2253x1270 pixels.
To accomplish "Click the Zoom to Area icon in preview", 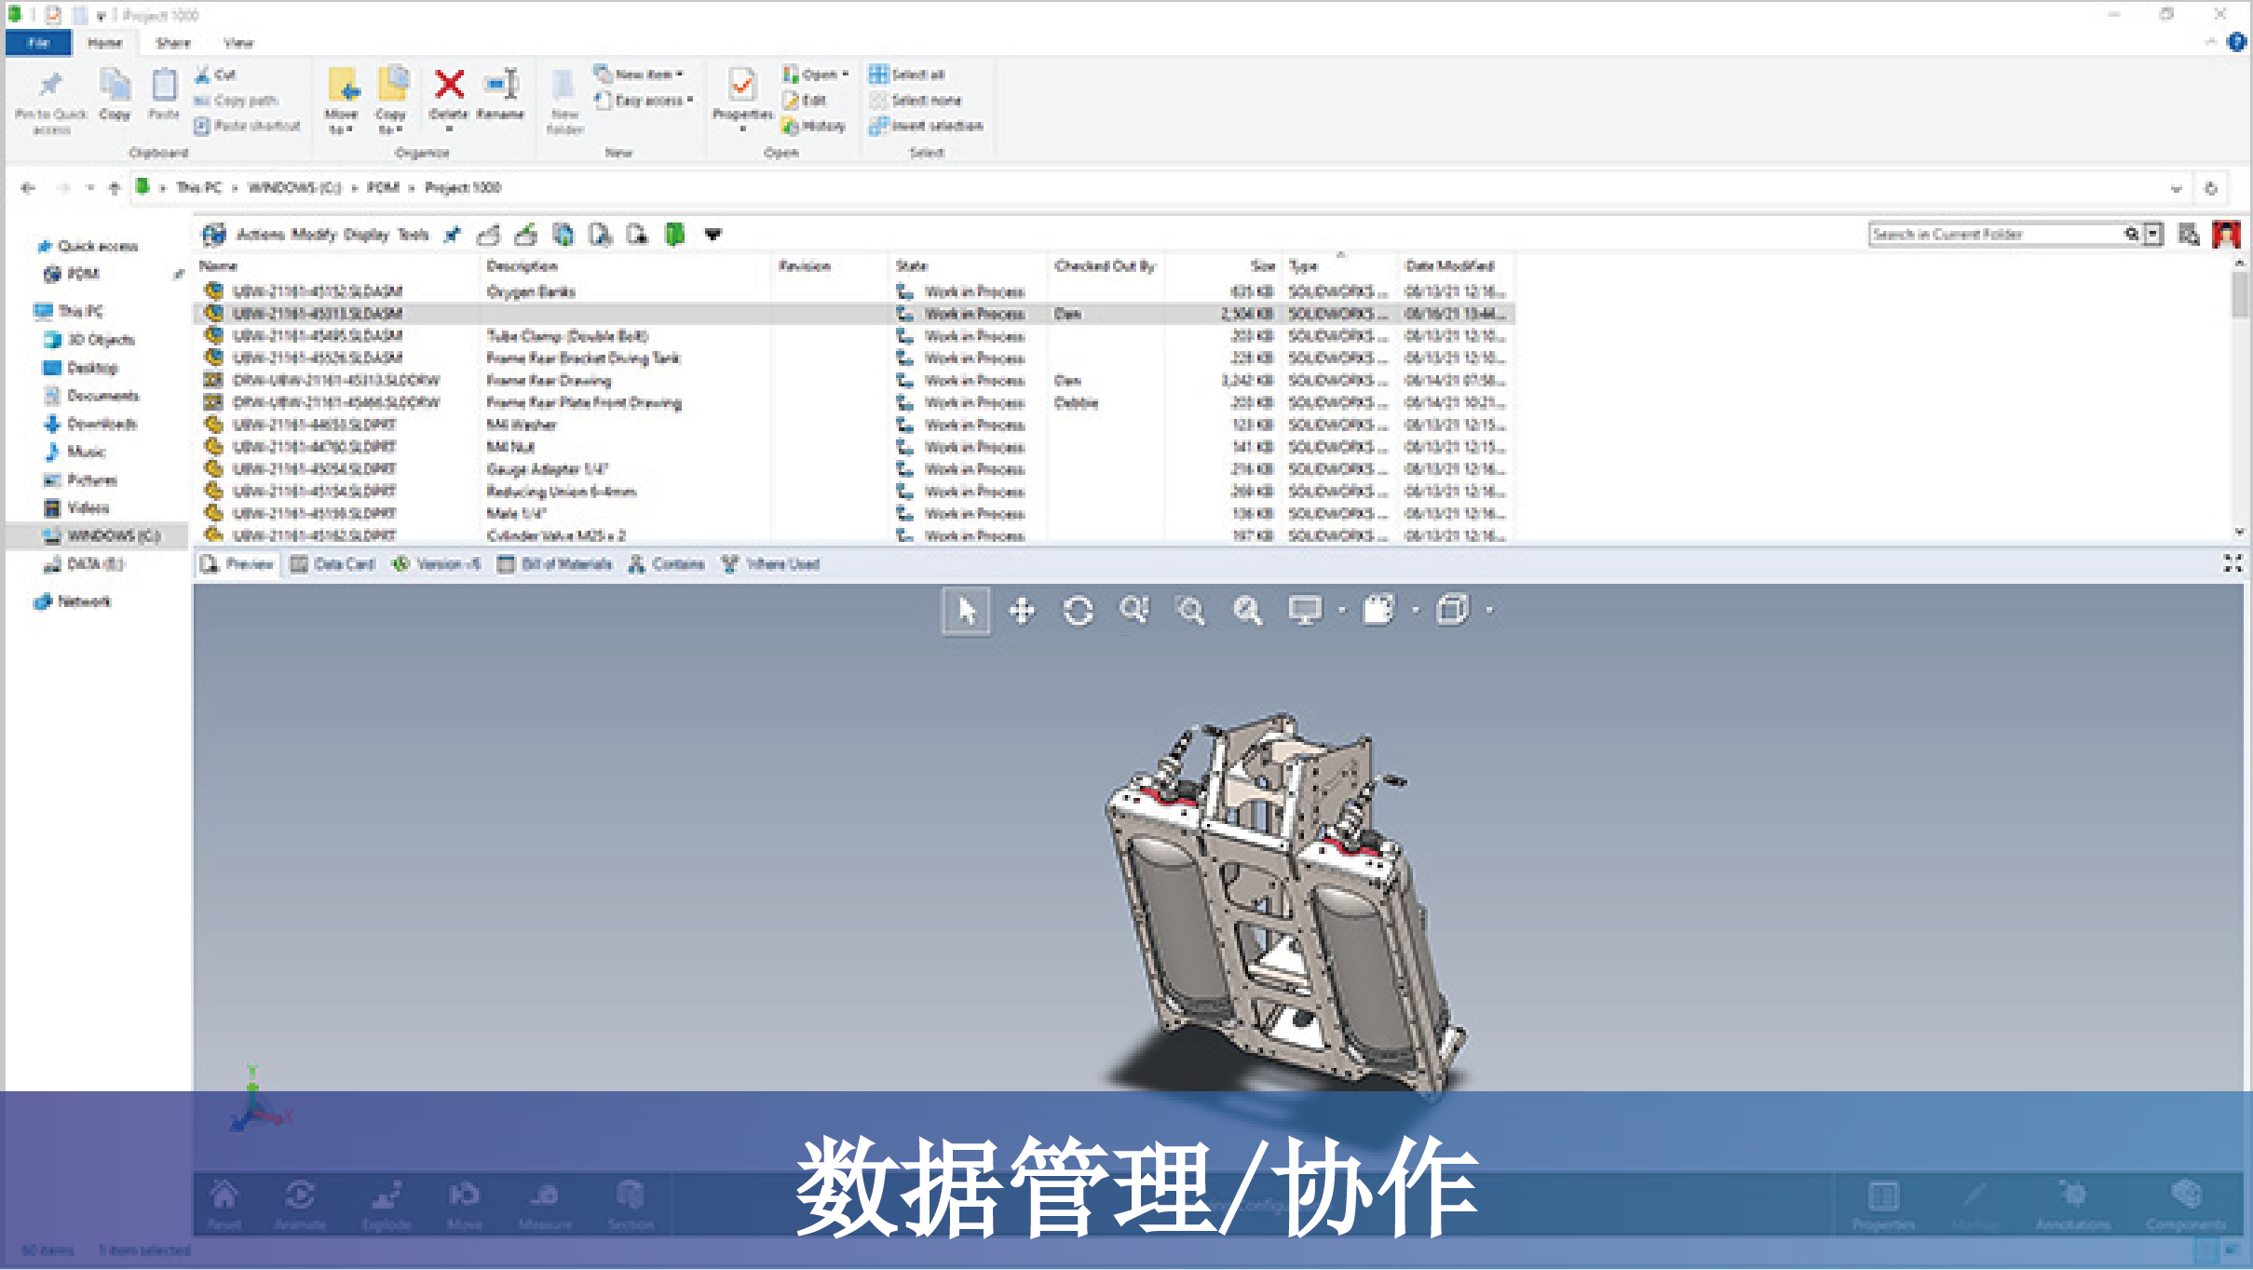I will click(1191, 611).
